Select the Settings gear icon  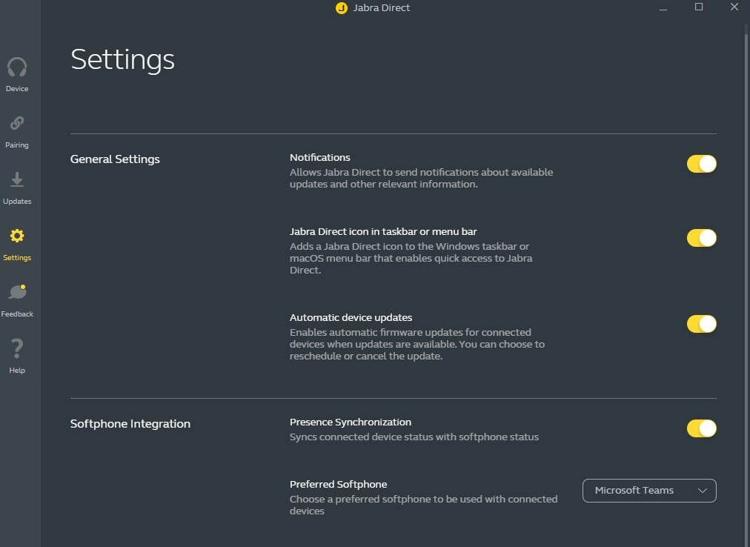(x=16, y=236)
